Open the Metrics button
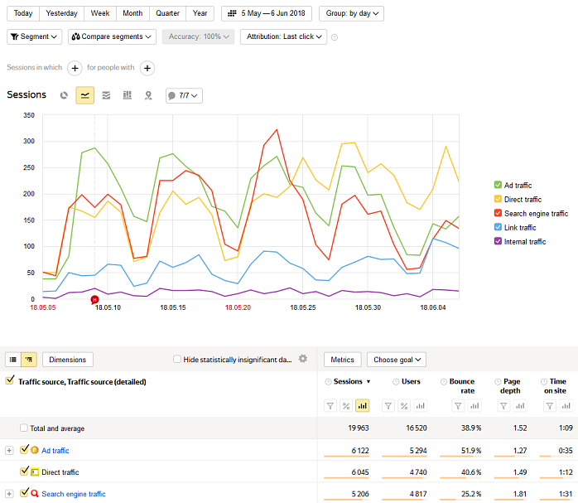 tap(343, 360)
